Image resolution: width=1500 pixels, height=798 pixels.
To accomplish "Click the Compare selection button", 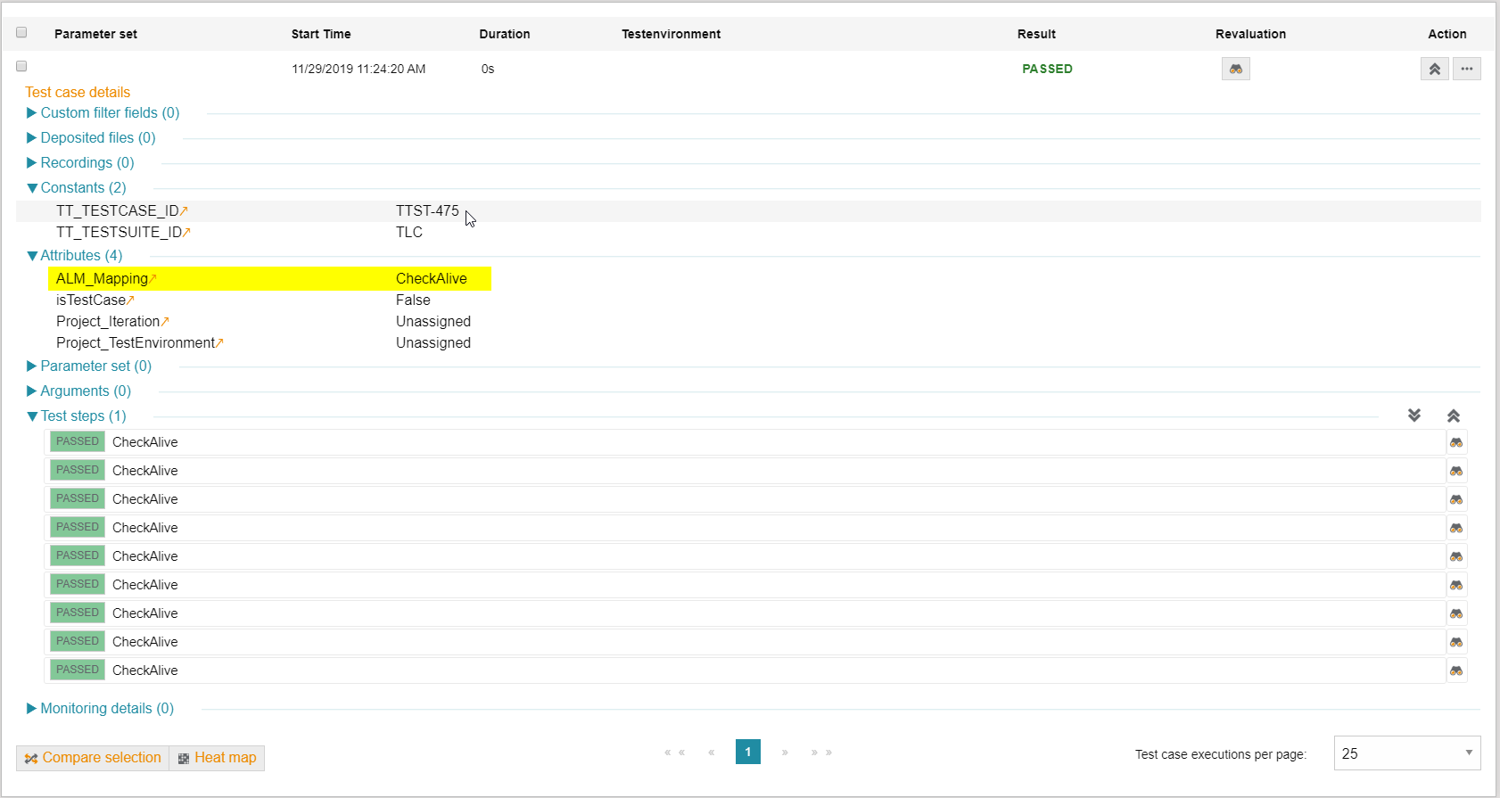I will pyautogui.click(x=93, y=758).
